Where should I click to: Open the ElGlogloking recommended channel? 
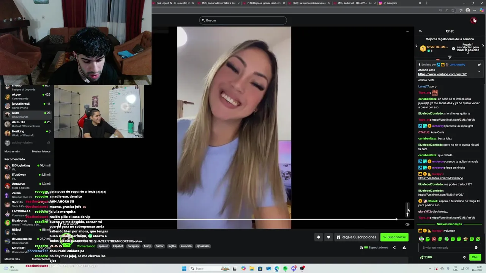click(x=27, y=167)
